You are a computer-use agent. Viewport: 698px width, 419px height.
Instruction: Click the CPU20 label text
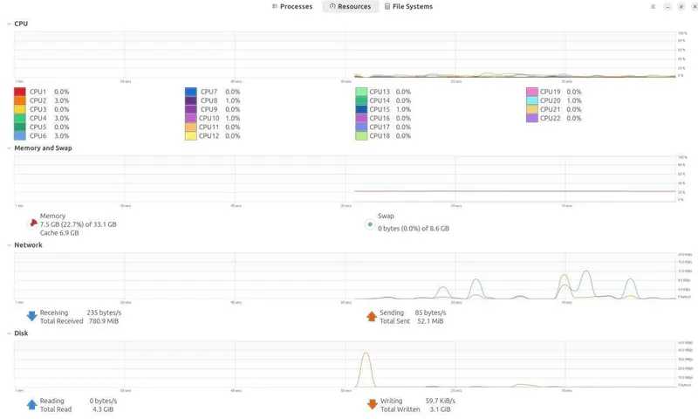pyautogui.click(x=551, y=100)
